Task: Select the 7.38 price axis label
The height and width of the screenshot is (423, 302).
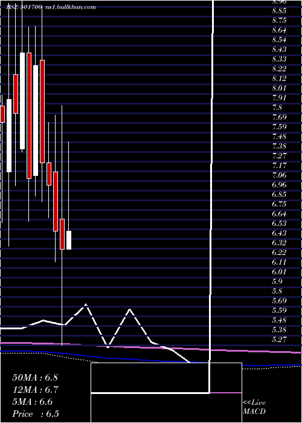Action: click(x=279, y=146)
